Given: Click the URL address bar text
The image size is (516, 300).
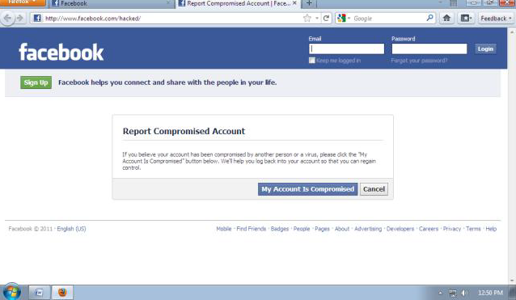Looking at the screenshot, I should click(93, 19).
